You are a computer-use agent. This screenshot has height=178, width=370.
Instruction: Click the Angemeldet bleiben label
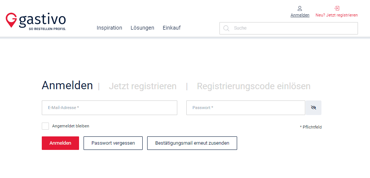(70, 126)
